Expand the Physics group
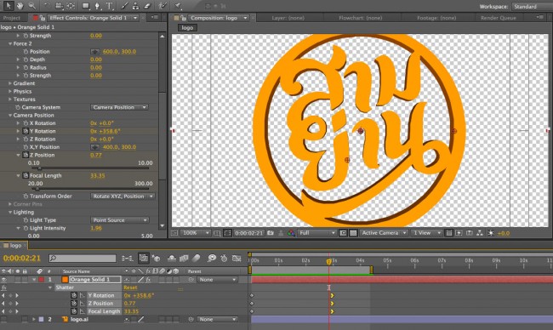Viewport: 553px width, 330px height. [10, 91]
